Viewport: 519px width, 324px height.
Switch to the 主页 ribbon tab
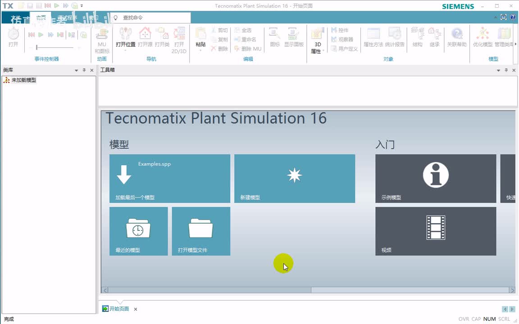point(41,18)
